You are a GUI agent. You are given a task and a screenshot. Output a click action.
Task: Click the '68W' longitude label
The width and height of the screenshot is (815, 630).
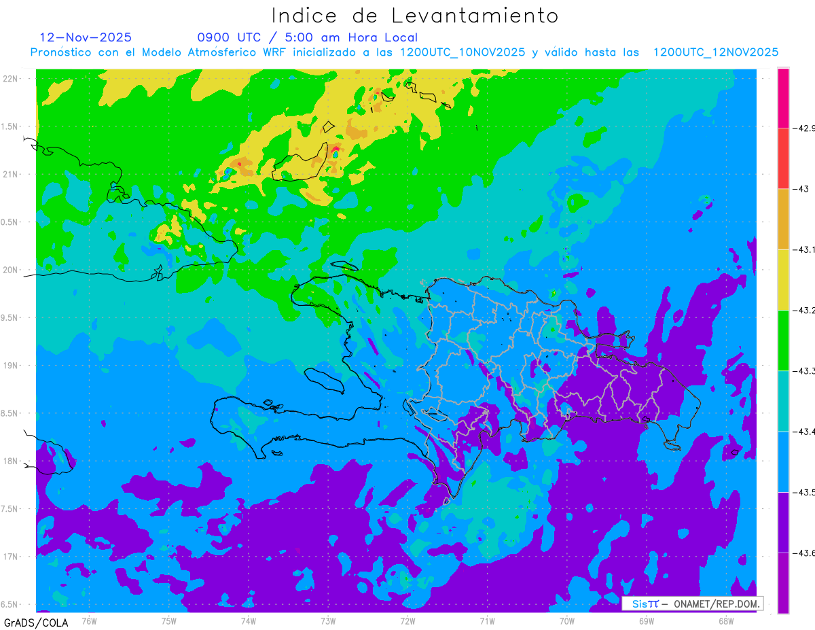tap(726, 620)
